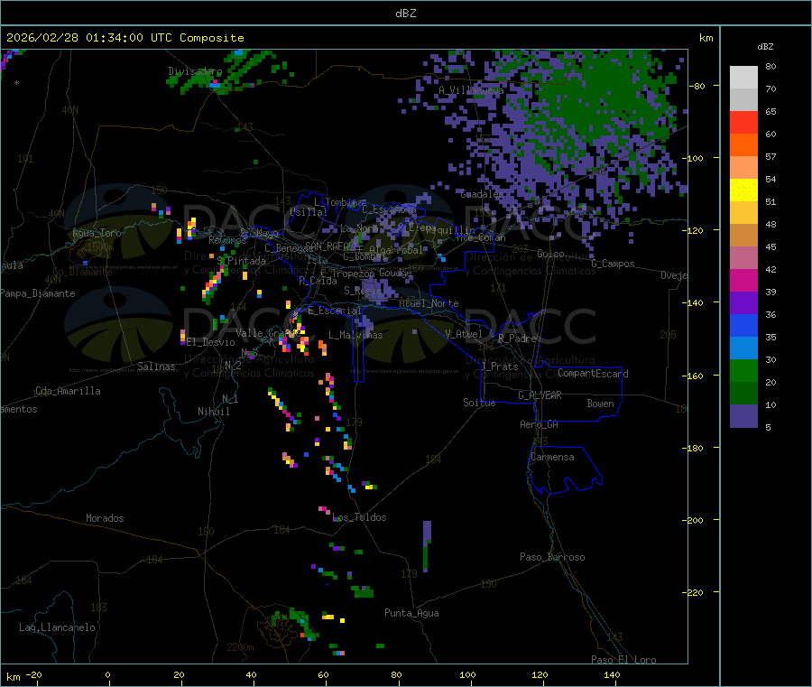This screenshot has height=687, width=812.
Task: Click the orange 57-60 dBZ legend swatch
Action: pos(743,145)
